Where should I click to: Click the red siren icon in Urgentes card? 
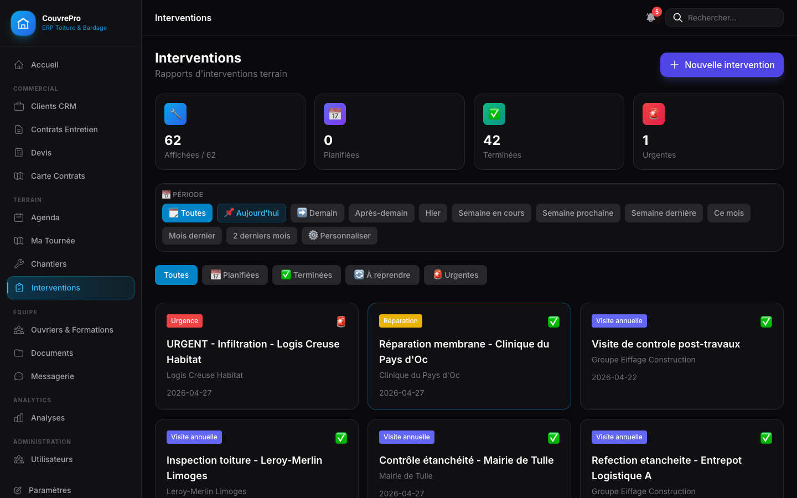pyautogui.click(x=654, y=114)
